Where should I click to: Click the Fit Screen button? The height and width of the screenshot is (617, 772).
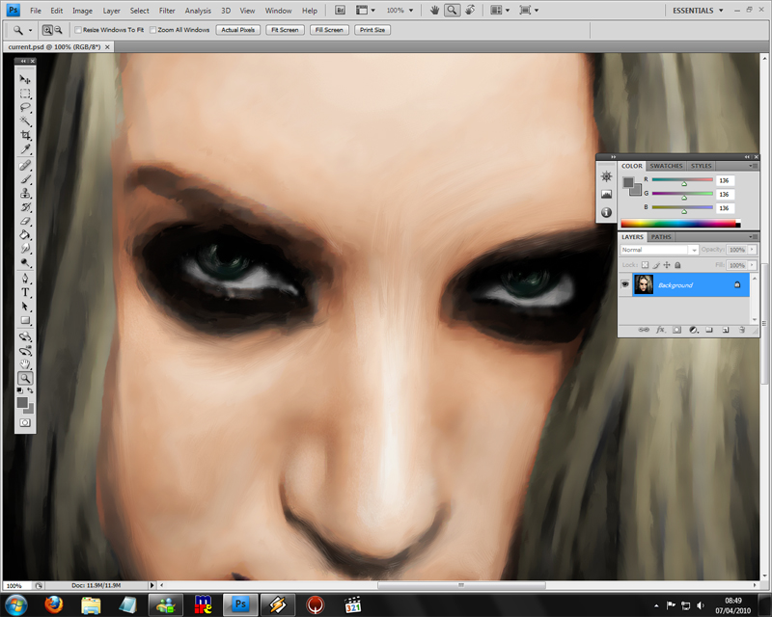pos(285,30)
